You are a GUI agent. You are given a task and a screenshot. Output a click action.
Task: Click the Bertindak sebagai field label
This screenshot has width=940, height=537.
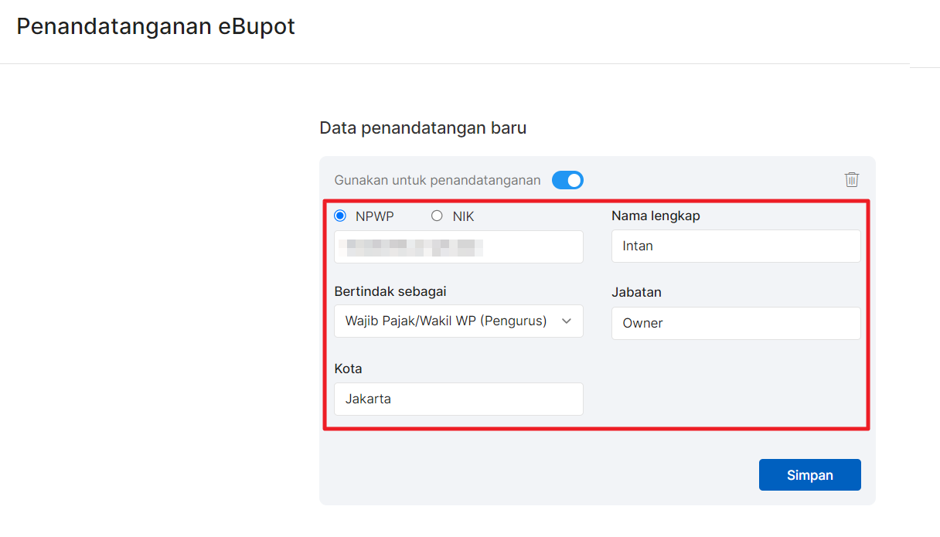[390, 291]
